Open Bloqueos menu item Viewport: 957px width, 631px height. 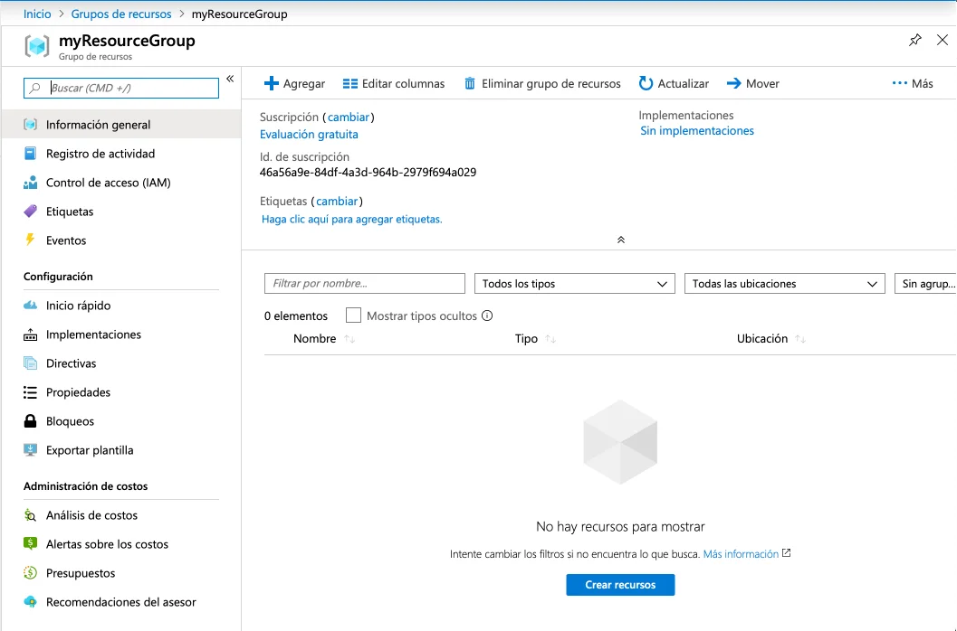(x=70, y=421)
